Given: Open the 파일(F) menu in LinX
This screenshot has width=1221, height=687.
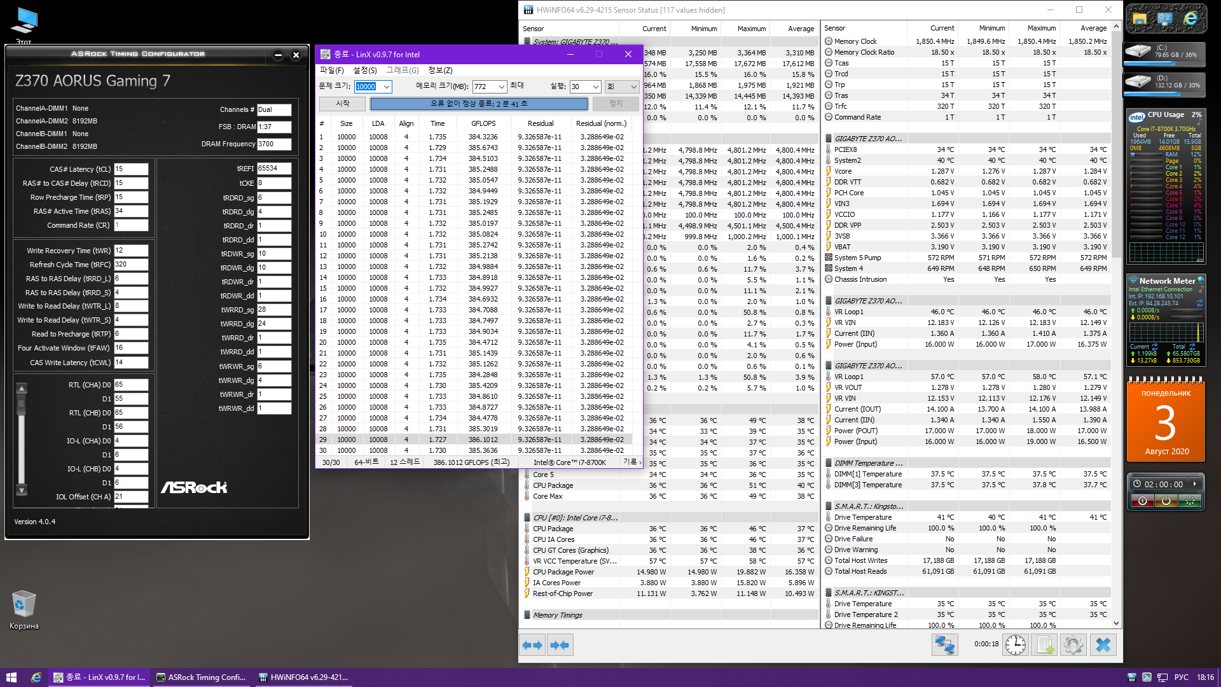Looking at the screenshot, I should (x=331, y=70).
